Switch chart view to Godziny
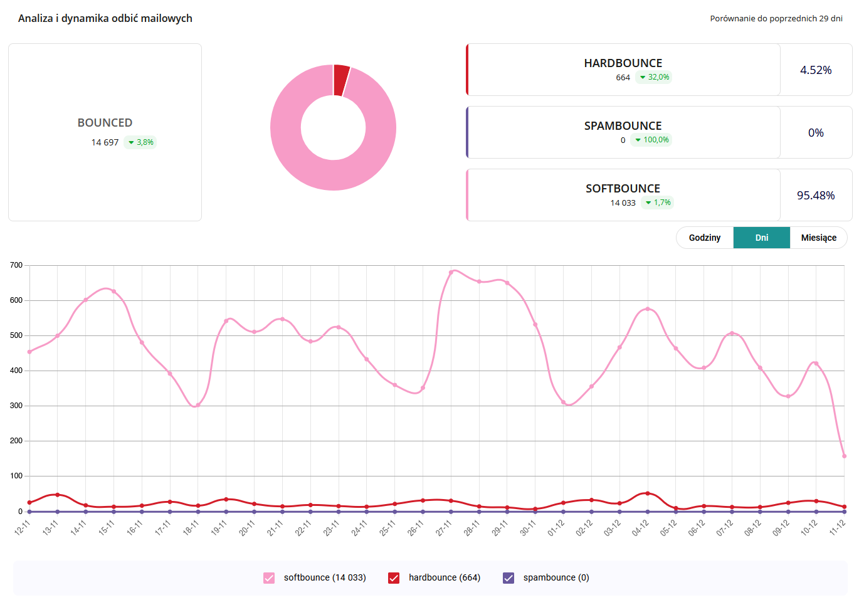This screenshot has width=864, height=600. (704, 238)
